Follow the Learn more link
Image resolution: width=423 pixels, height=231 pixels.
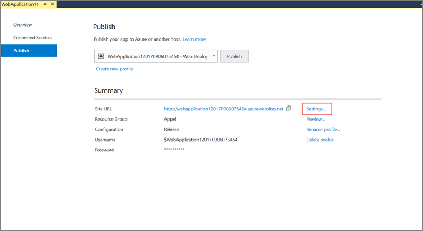pos(194,39)
